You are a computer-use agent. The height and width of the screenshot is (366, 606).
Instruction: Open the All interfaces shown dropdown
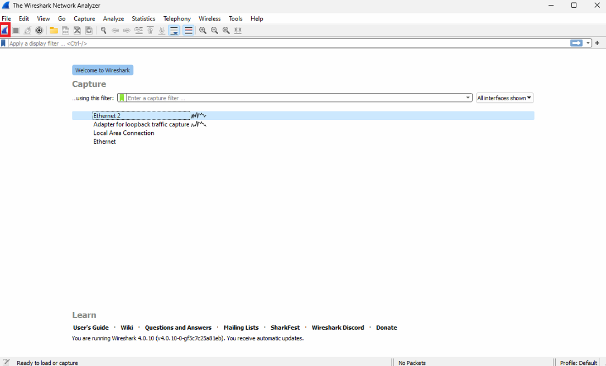(504, 98)
